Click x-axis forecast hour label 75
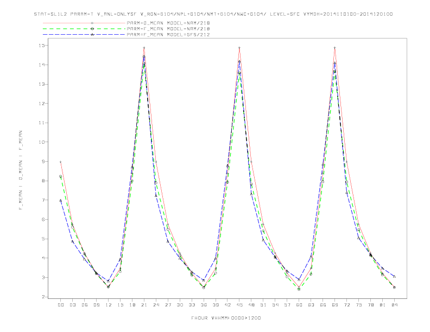The image size is (430, 332). 359,305
